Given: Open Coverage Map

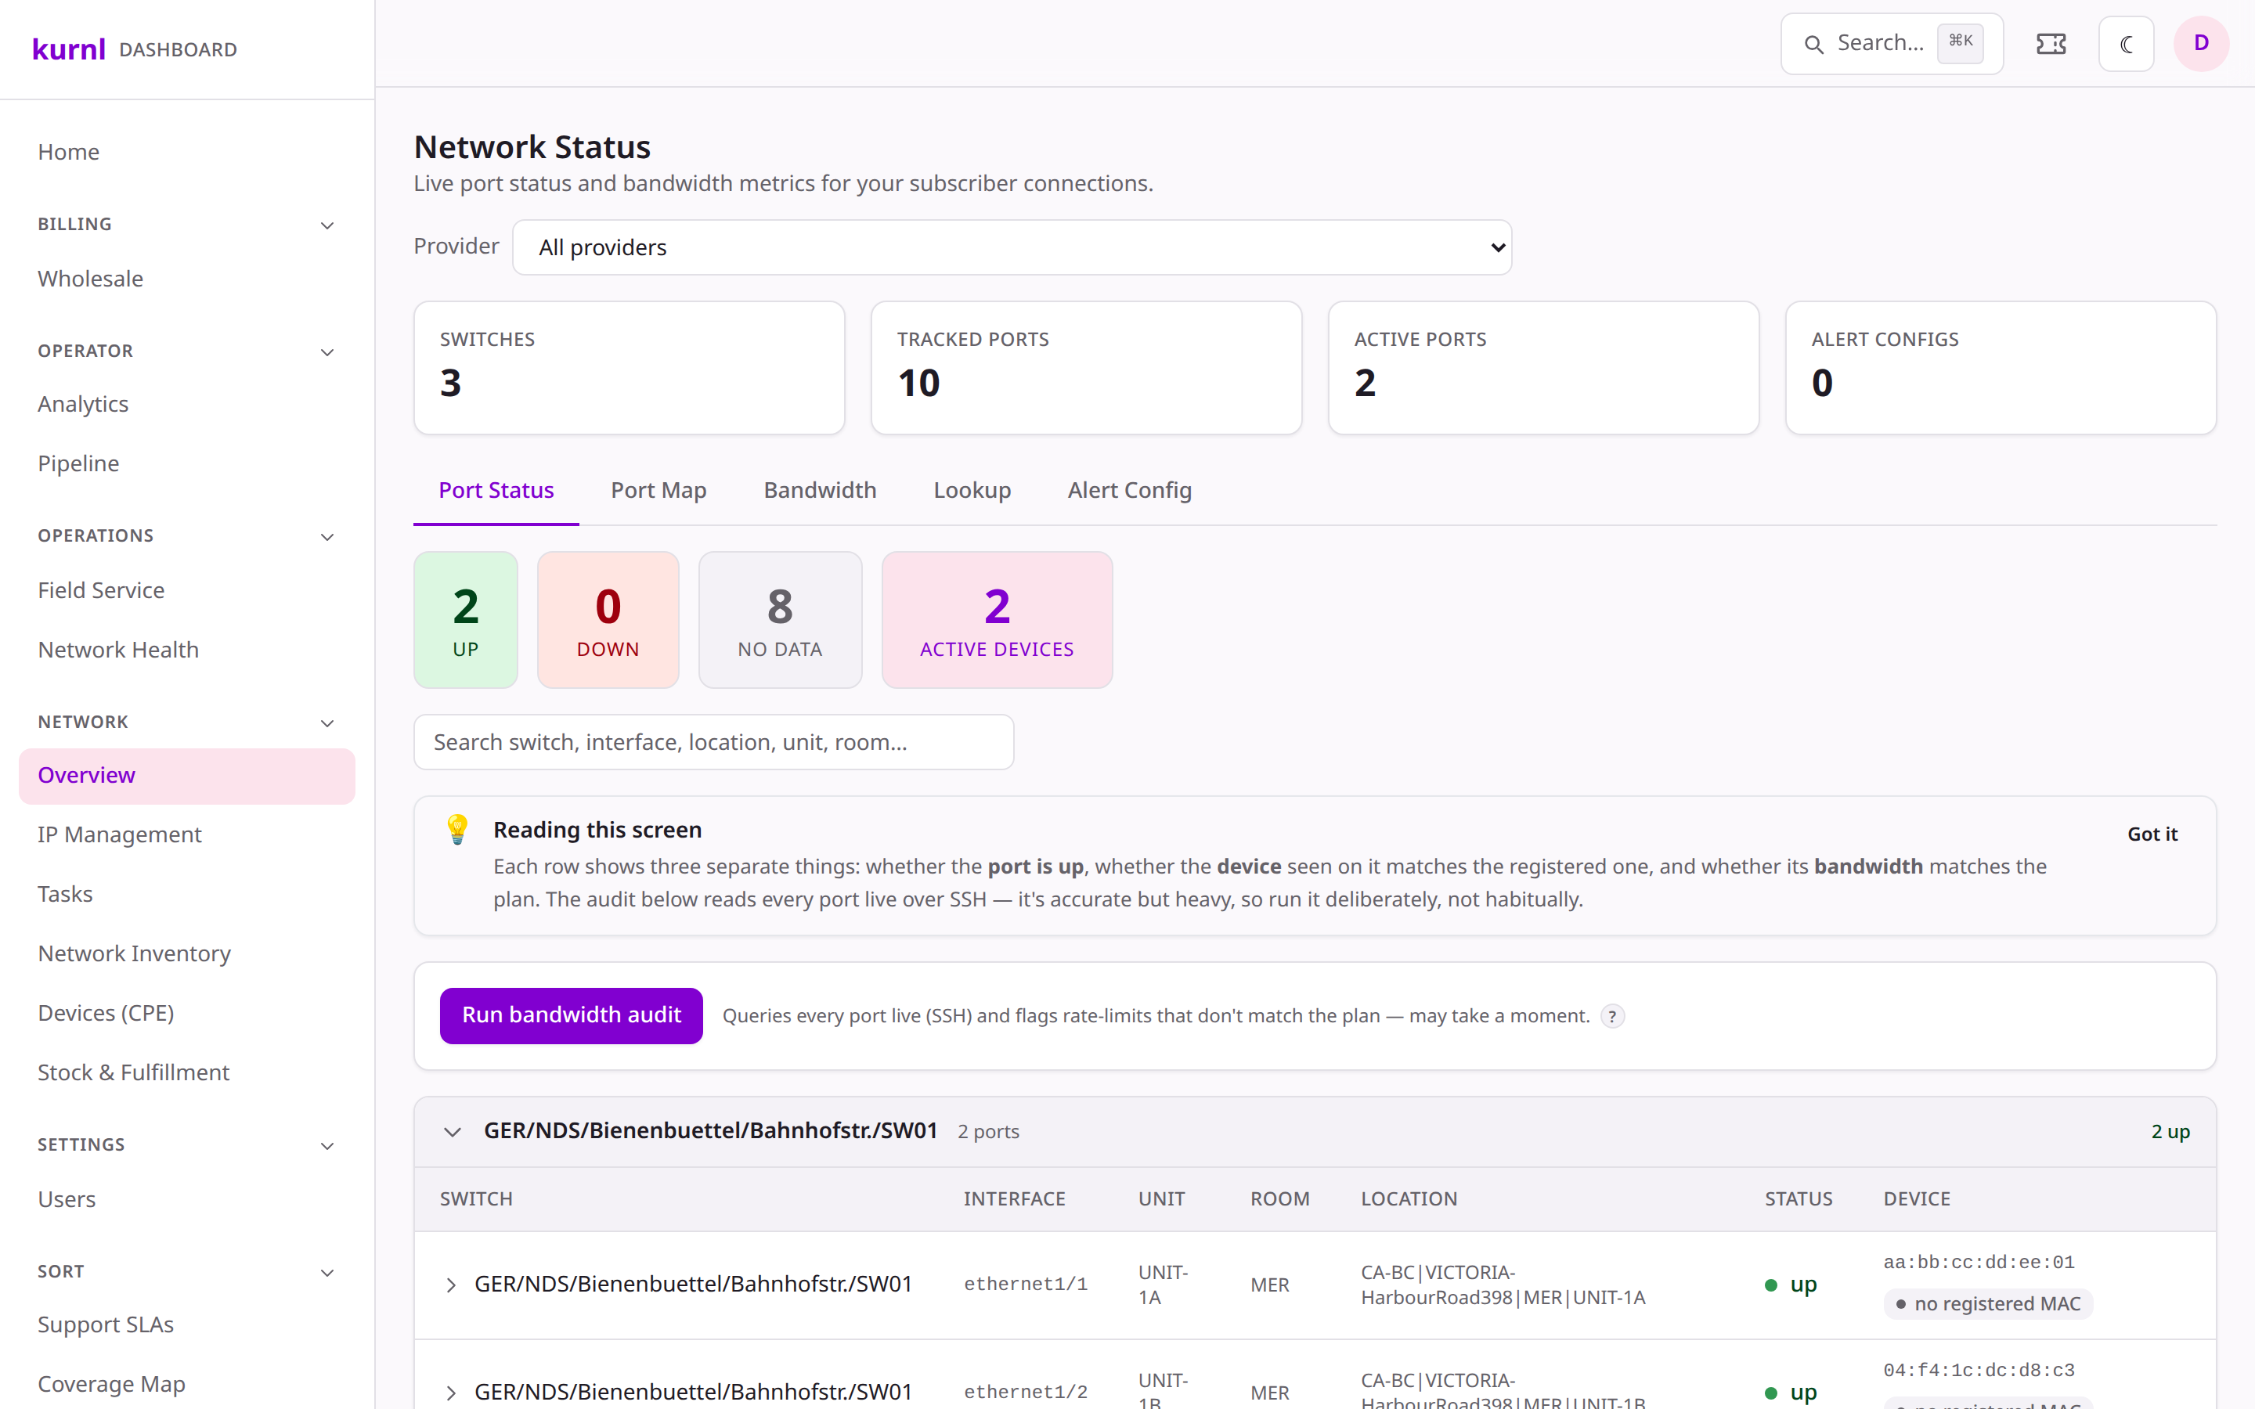Looking at the screenshot, I should click(186, 1384).
